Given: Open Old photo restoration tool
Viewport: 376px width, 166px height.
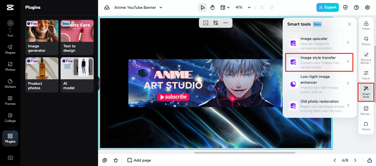Looking at the screenshot, I should tap(320, 106).
